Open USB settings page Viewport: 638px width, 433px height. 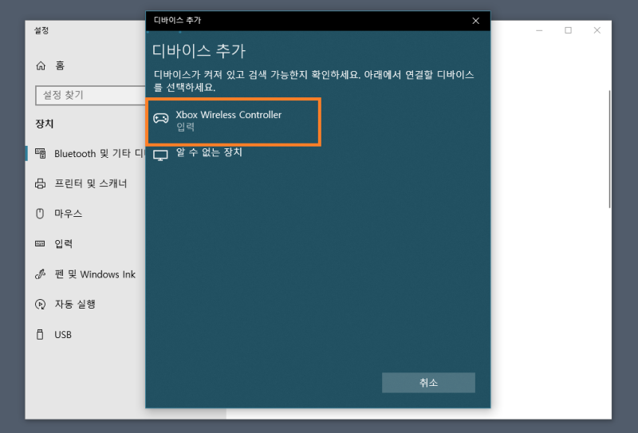click(x=63, y=334)
